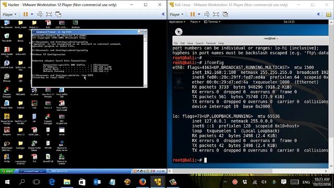Select Cain icon on XP desktop
The width and height of the screenshot is (334, 188).
tap(34, 104)
